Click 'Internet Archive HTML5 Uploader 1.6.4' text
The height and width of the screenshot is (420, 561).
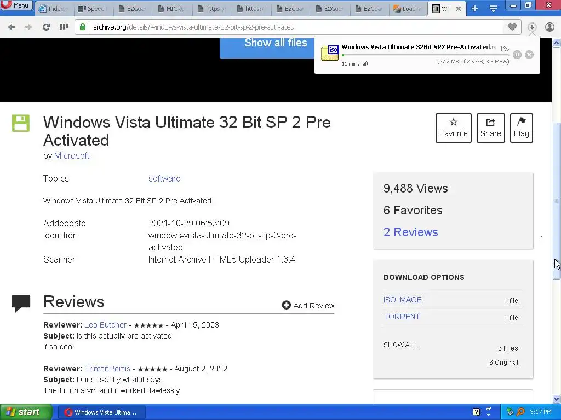(x=221, y=260)
